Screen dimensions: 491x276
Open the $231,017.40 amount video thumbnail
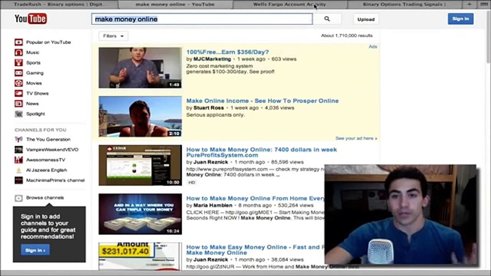click(140, 256)
